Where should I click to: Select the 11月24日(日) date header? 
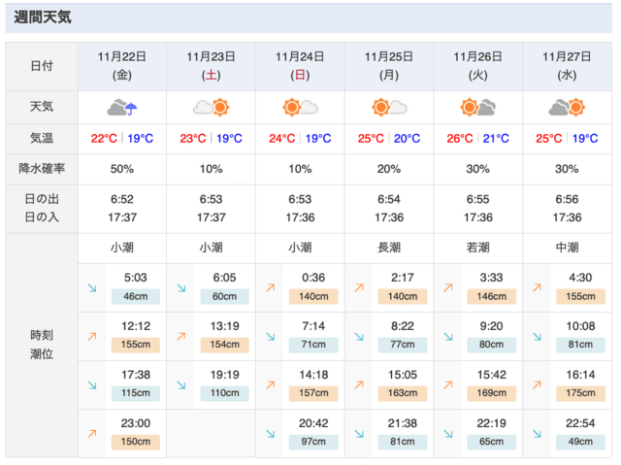coord(300,66)
